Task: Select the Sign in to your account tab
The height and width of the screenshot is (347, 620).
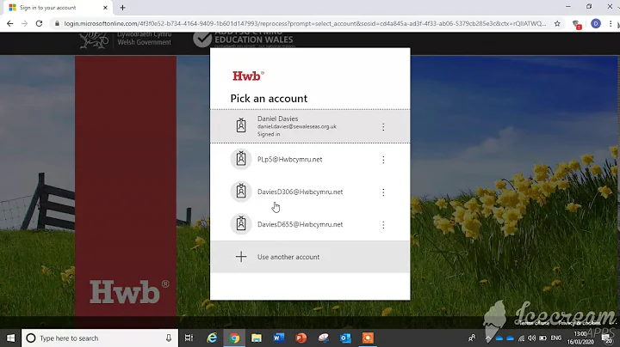Action: [x=56, y=8]
